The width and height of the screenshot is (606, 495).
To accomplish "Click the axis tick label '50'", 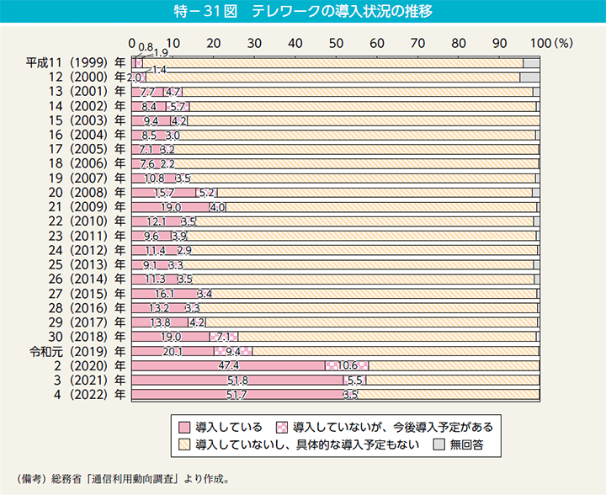I will (336, 43).
